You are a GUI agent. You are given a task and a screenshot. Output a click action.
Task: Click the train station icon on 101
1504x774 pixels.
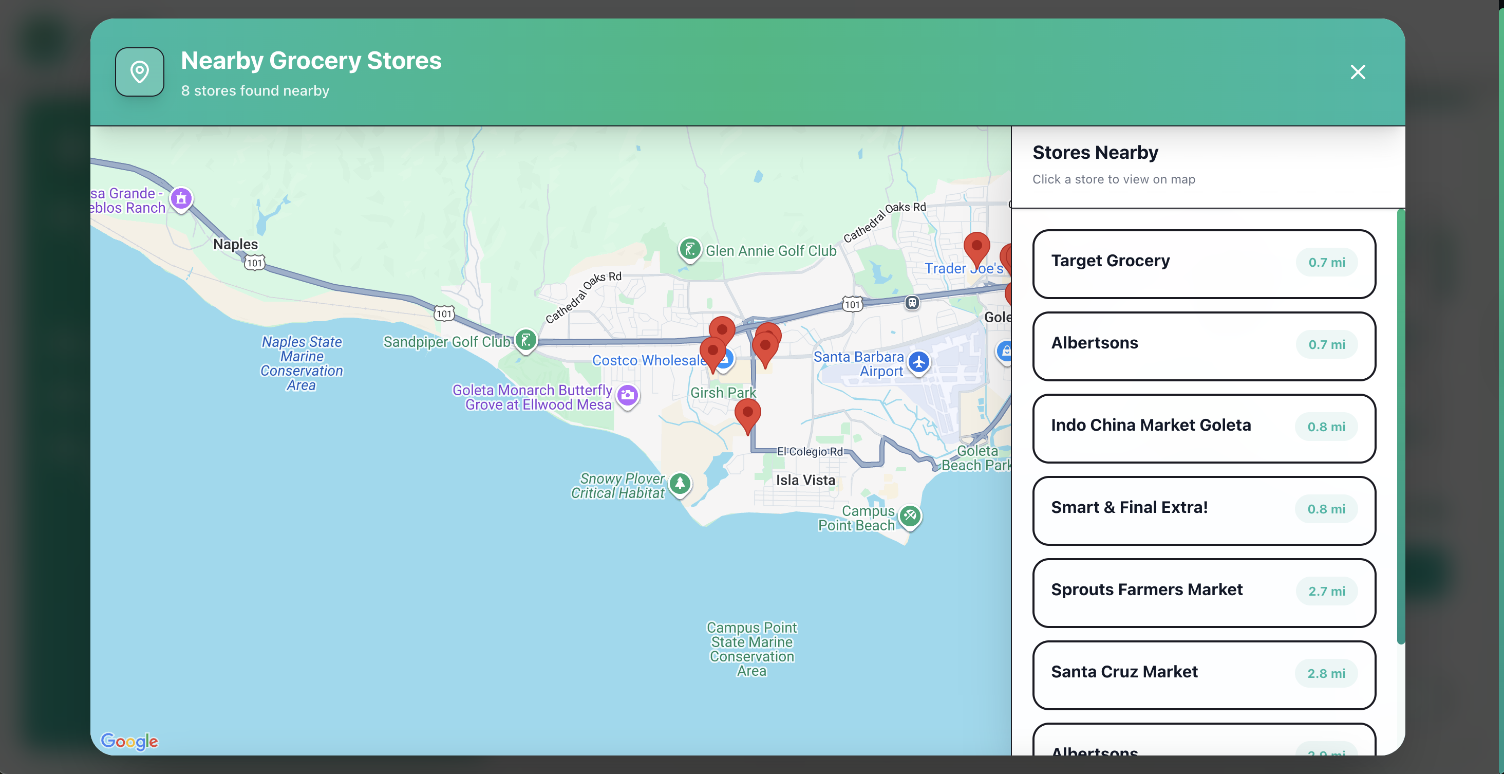pyautogui.click(x=912, y=302)
